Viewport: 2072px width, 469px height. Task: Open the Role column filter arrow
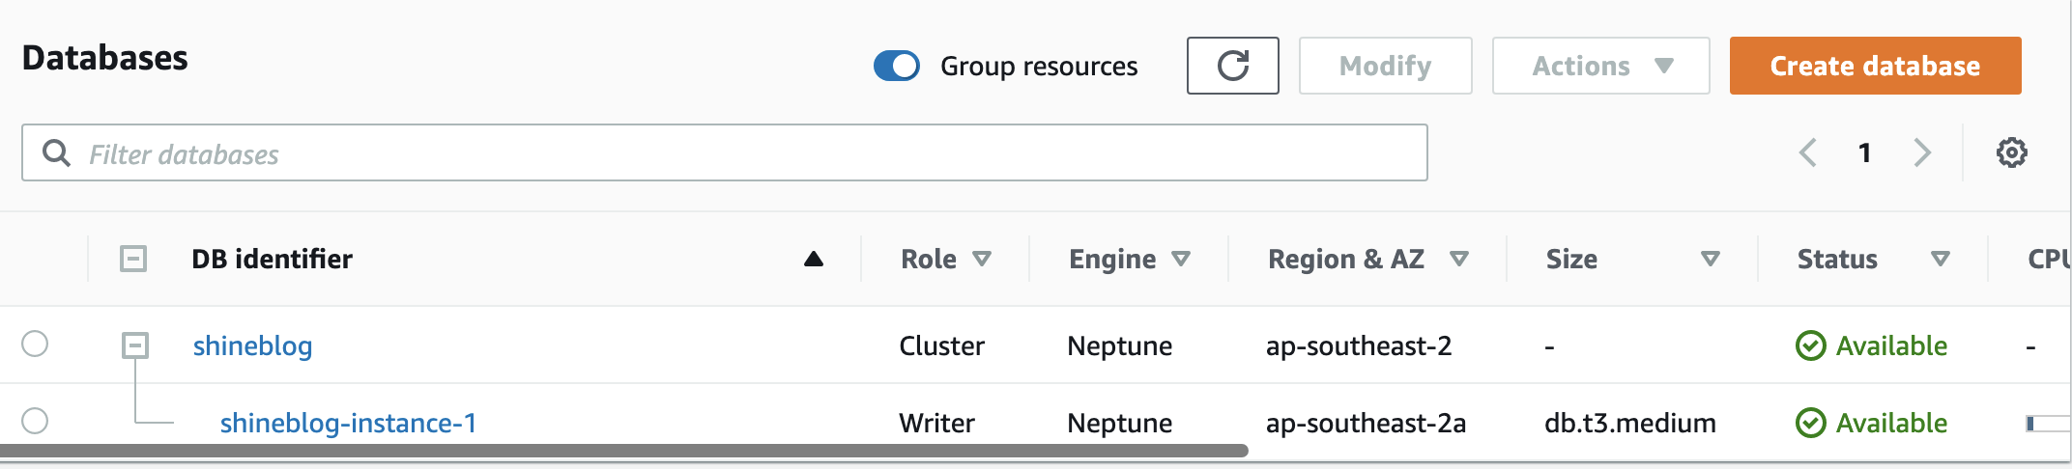click(982, 259)
